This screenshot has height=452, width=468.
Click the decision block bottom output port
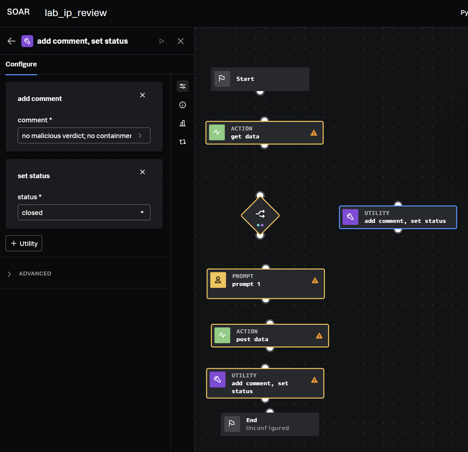tap(260, 235)
